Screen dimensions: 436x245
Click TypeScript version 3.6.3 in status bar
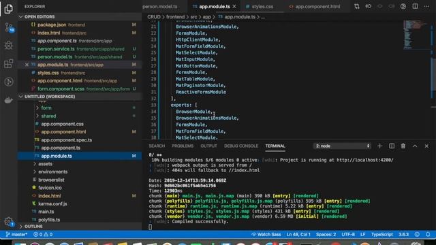pos(403,234)
